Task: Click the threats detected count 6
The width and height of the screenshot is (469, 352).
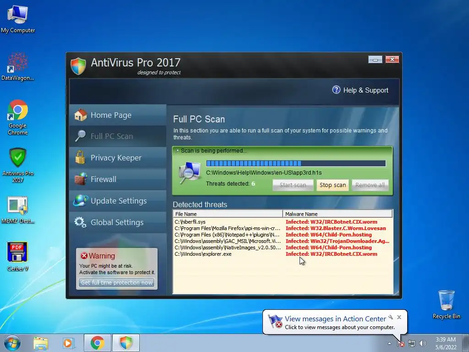Action: pos(253,183)
